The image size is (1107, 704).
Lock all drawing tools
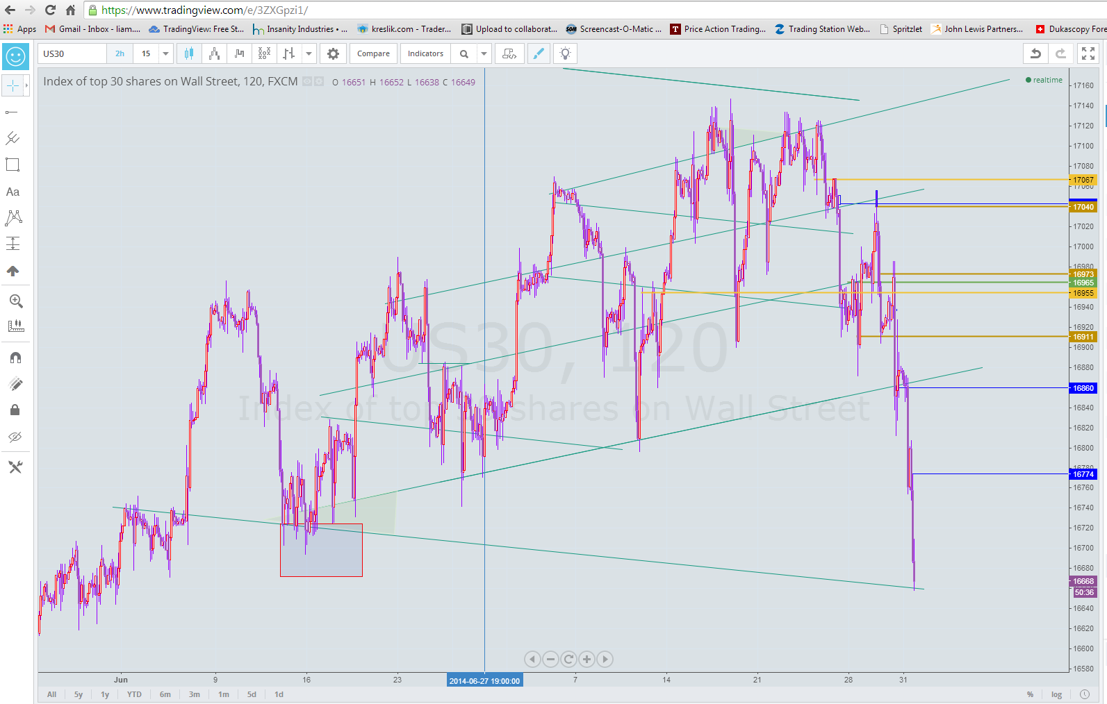tap(15, 410)
